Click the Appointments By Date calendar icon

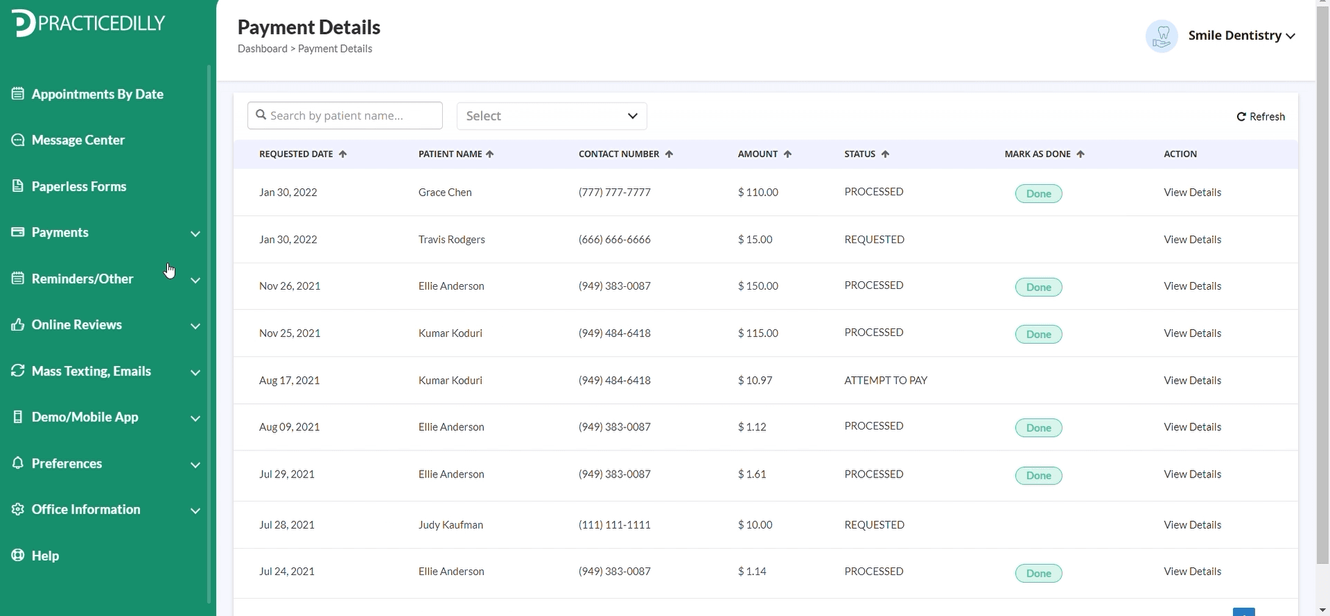tap(18, 94)
